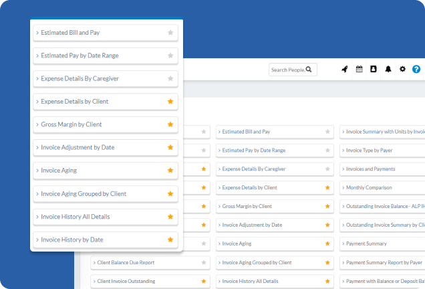The height and width of the screenshot is (289, 425).
Task: Expand Estimated Pay by Date Range chevron in popup
Action: pyautogui.click(x=37, y=56)
